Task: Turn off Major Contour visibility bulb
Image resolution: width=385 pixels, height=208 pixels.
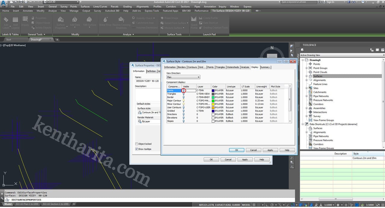Action: tap(183, 101)
